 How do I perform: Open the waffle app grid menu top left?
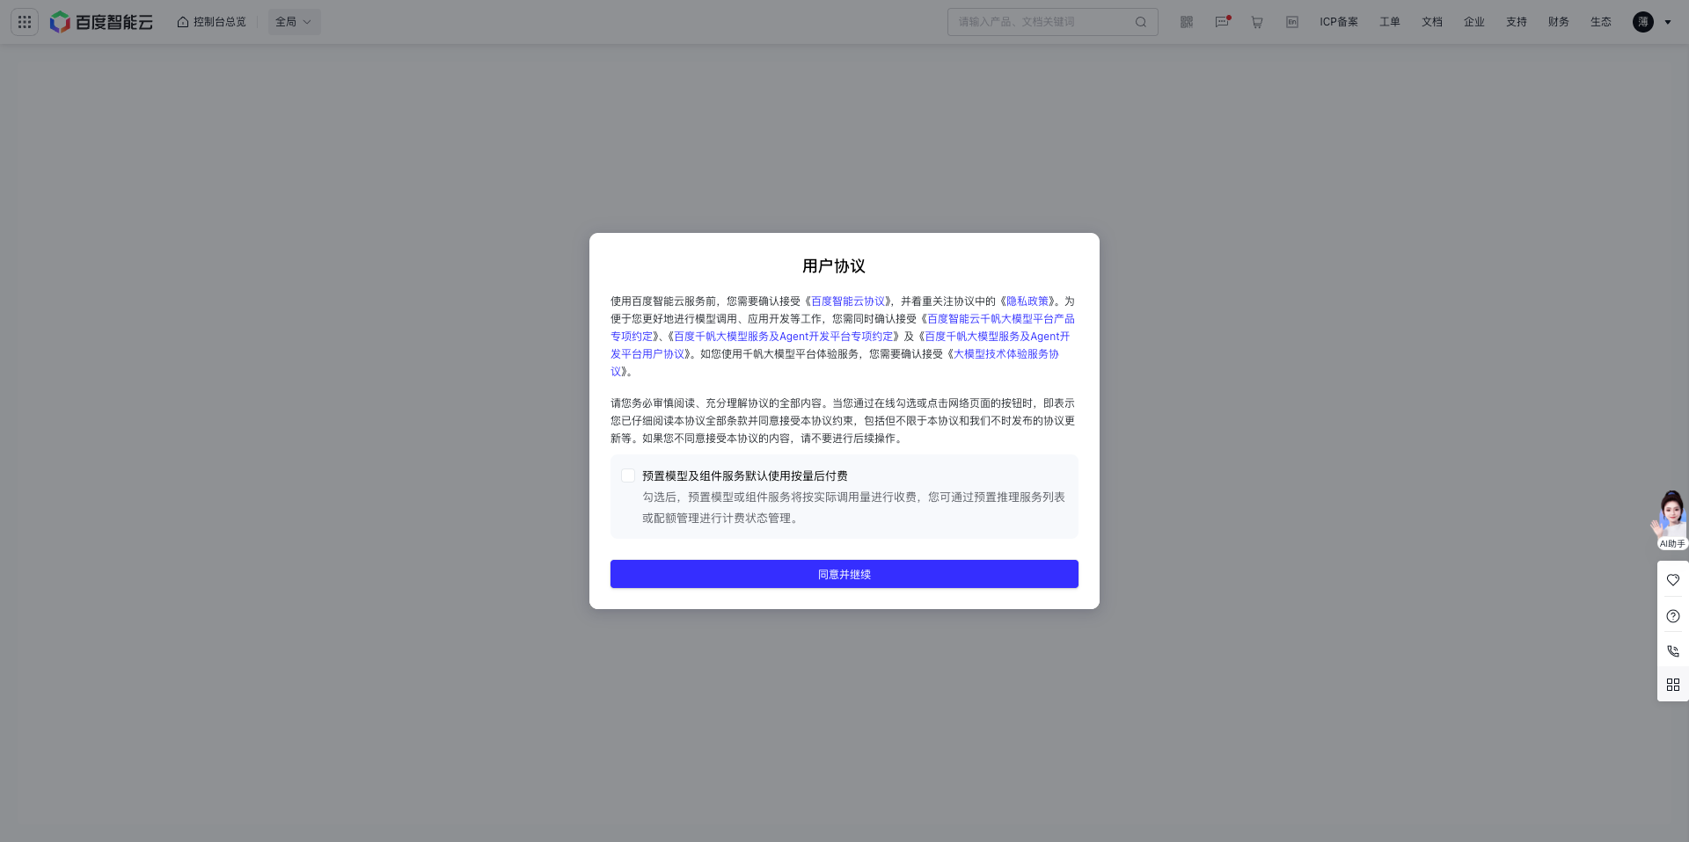click(x=24, y=21)
